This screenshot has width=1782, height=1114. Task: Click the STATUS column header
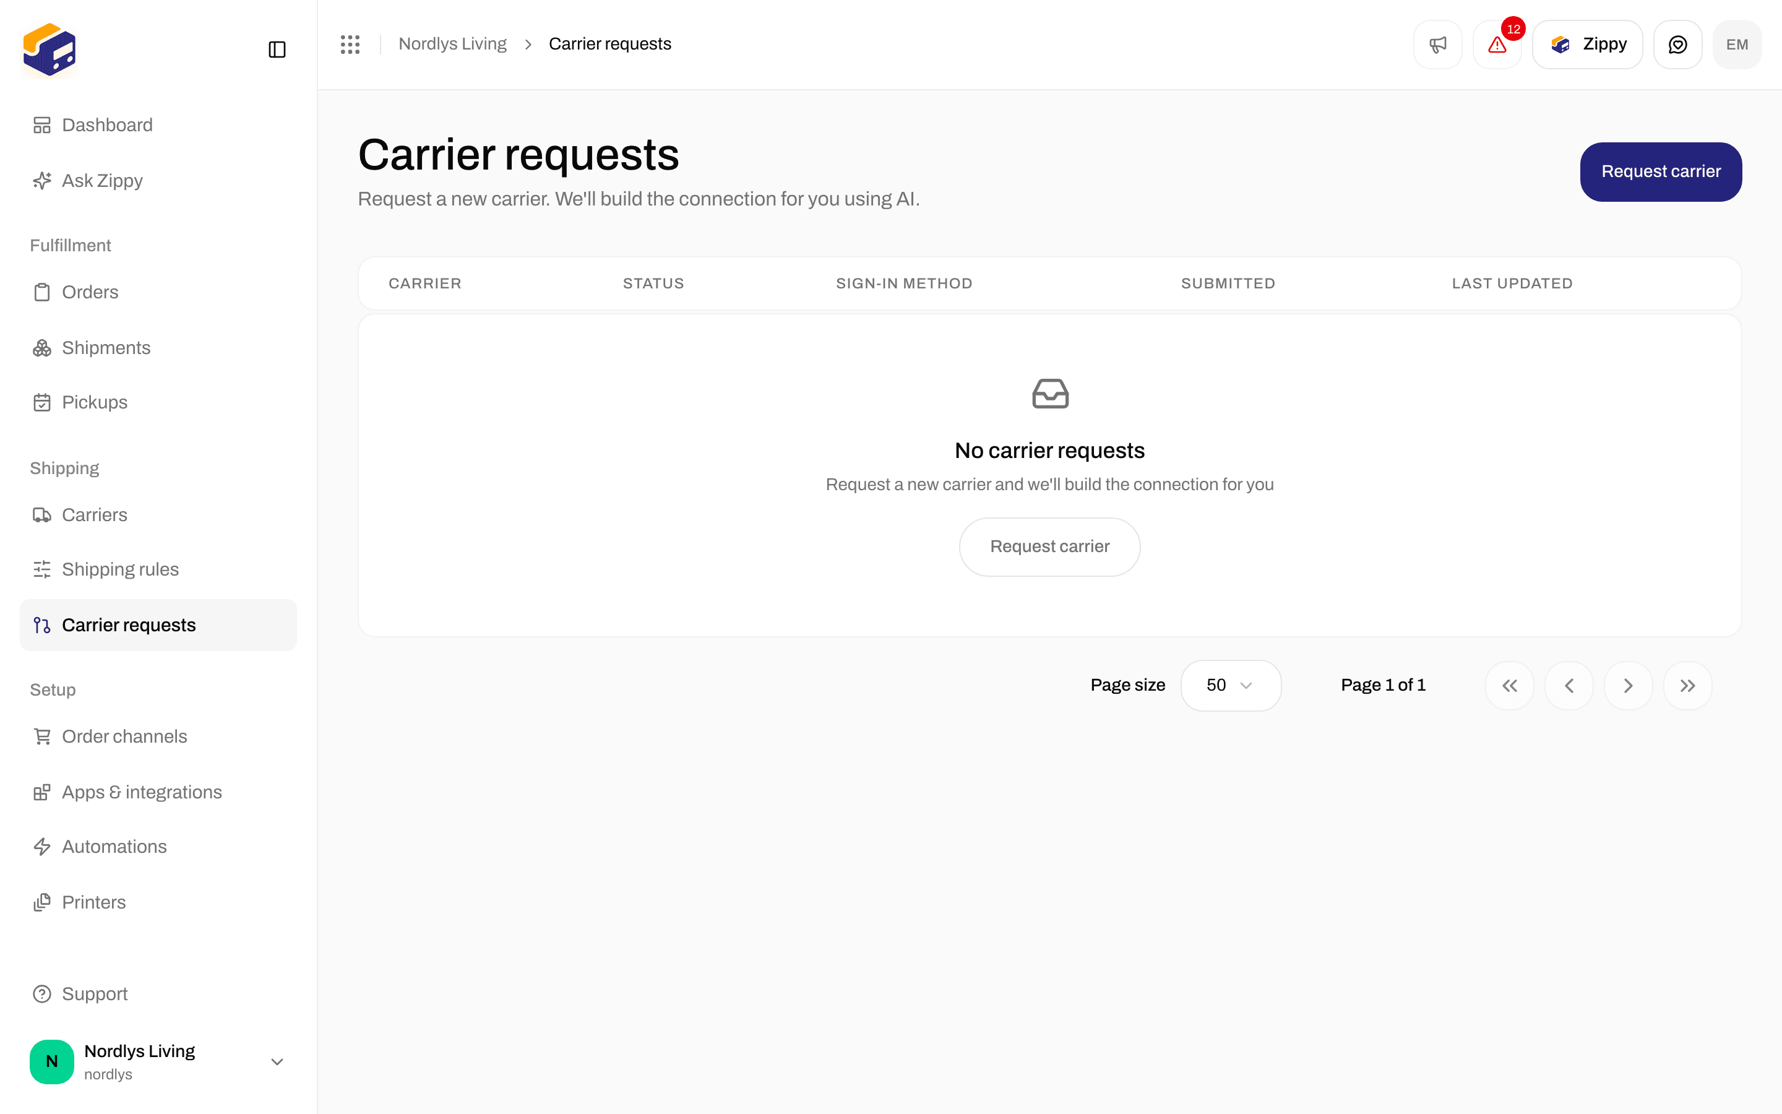[653, 283]
